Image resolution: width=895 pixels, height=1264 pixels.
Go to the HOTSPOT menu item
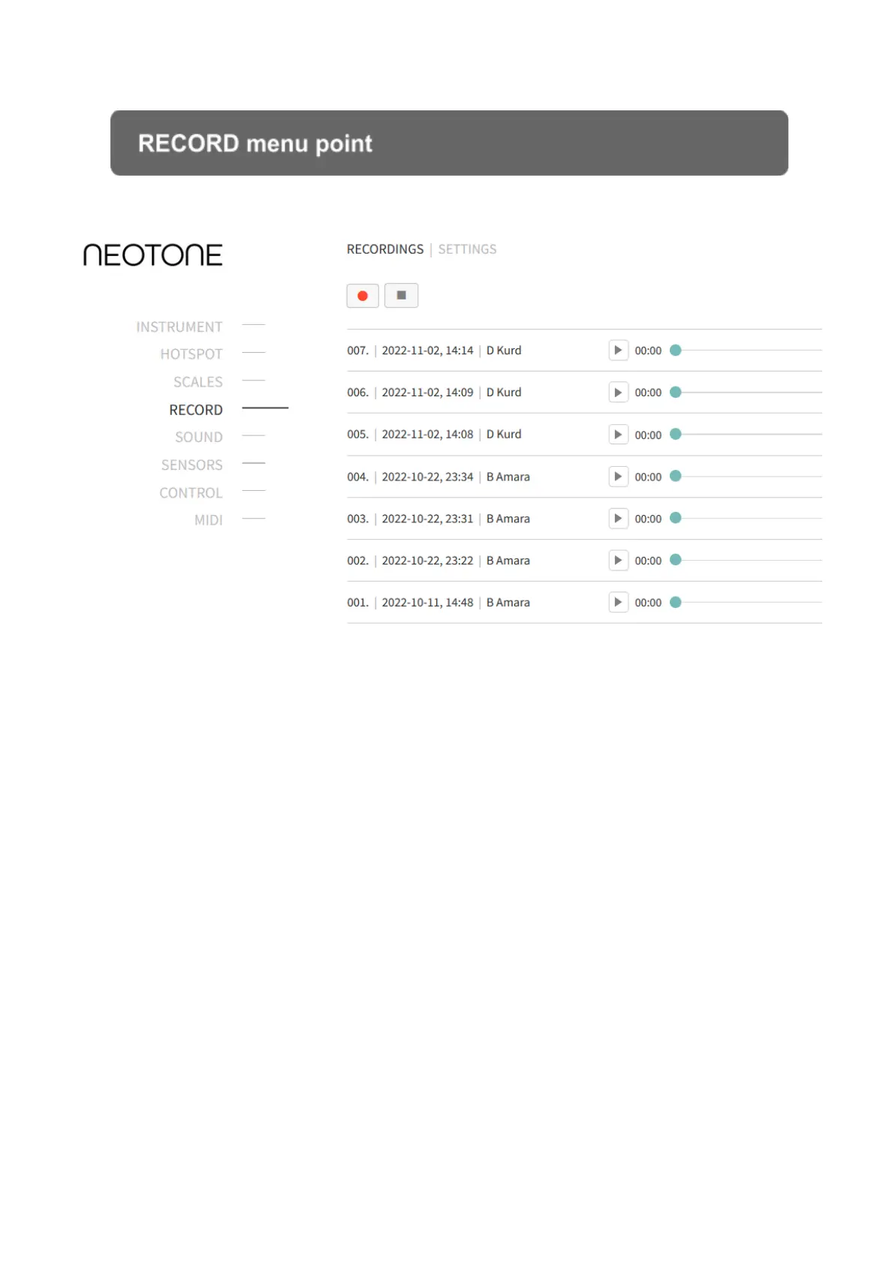[191, 354]
